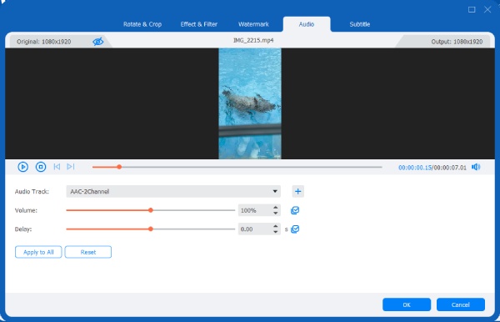Open the Audio Track dropdown
This screenshot has width=500, height=322.
173,192
